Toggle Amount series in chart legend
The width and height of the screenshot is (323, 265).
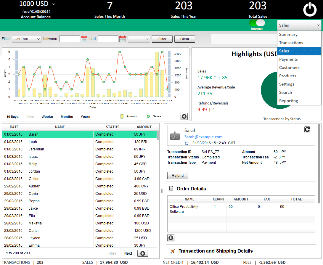129,116
